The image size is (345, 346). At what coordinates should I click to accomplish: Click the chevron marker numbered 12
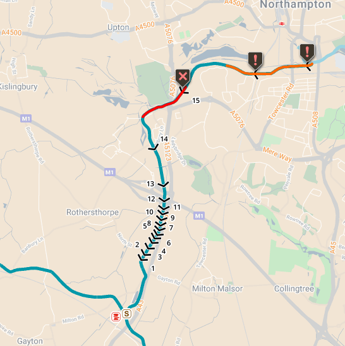[x=164, y=200]
